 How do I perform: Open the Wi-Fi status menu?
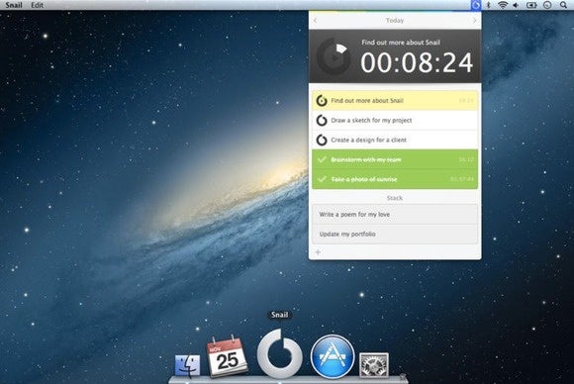(503, 5)
